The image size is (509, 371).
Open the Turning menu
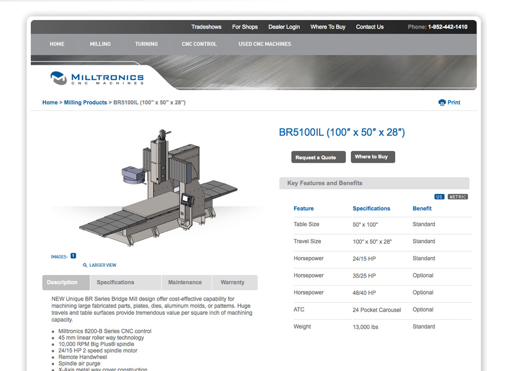146,44
